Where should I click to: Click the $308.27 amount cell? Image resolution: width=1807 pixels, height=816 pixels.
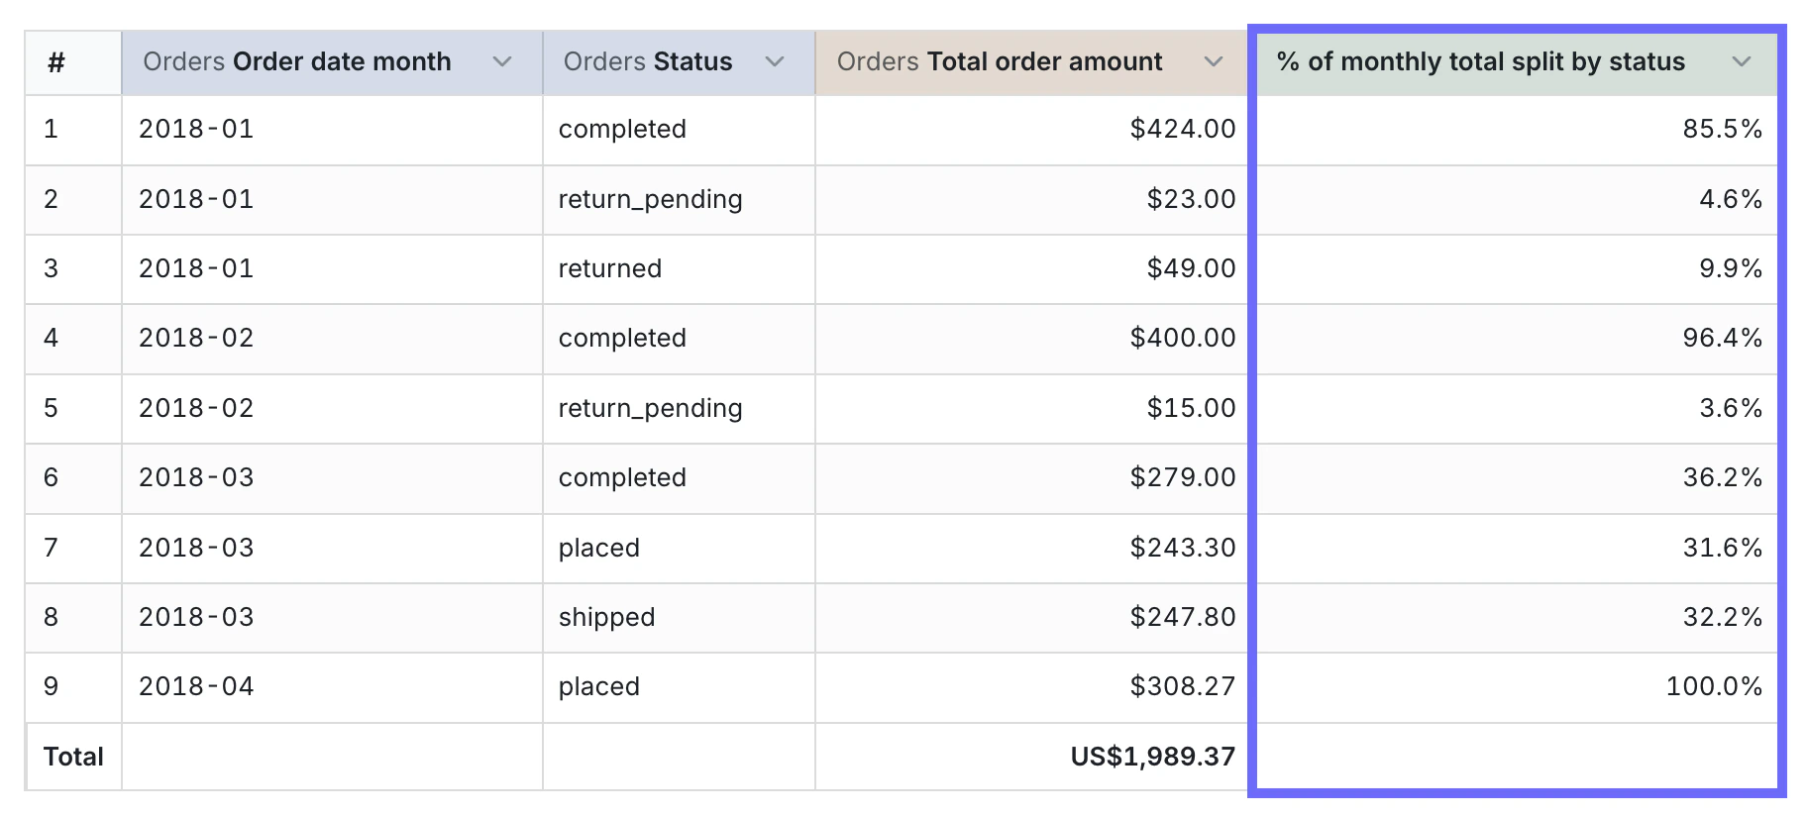tap(1182, 686)
